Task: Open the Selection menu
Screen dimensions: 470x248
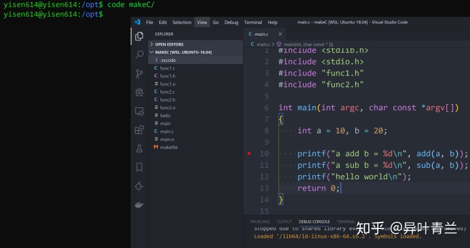Action: click(181, 22)
